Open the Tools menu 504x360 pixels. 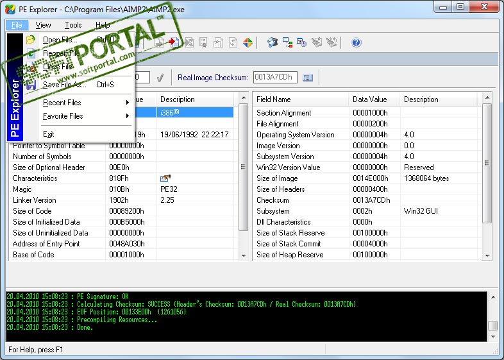(73, 25)
